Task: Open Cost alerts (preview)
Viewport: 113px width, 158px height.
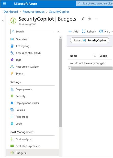Action: click(x=28, y=146)
